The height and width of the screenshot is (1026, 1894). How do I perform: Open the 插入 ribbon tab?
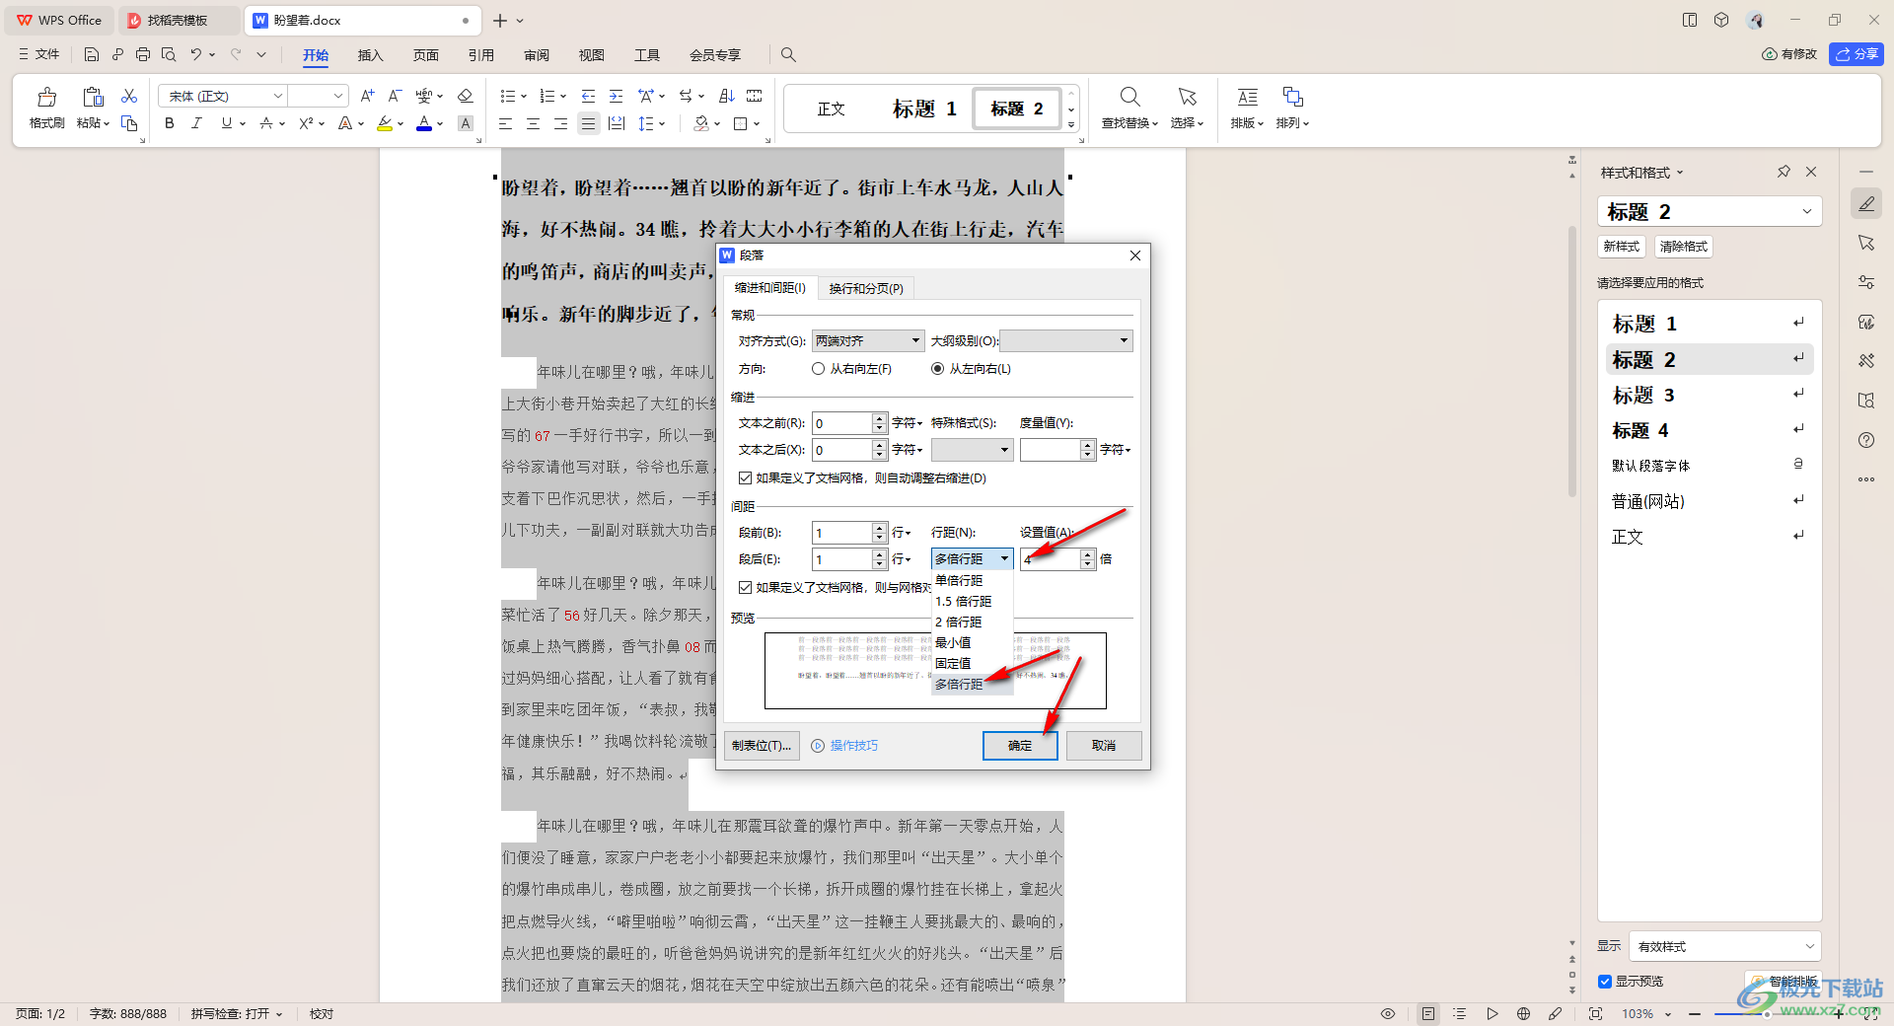370,55
